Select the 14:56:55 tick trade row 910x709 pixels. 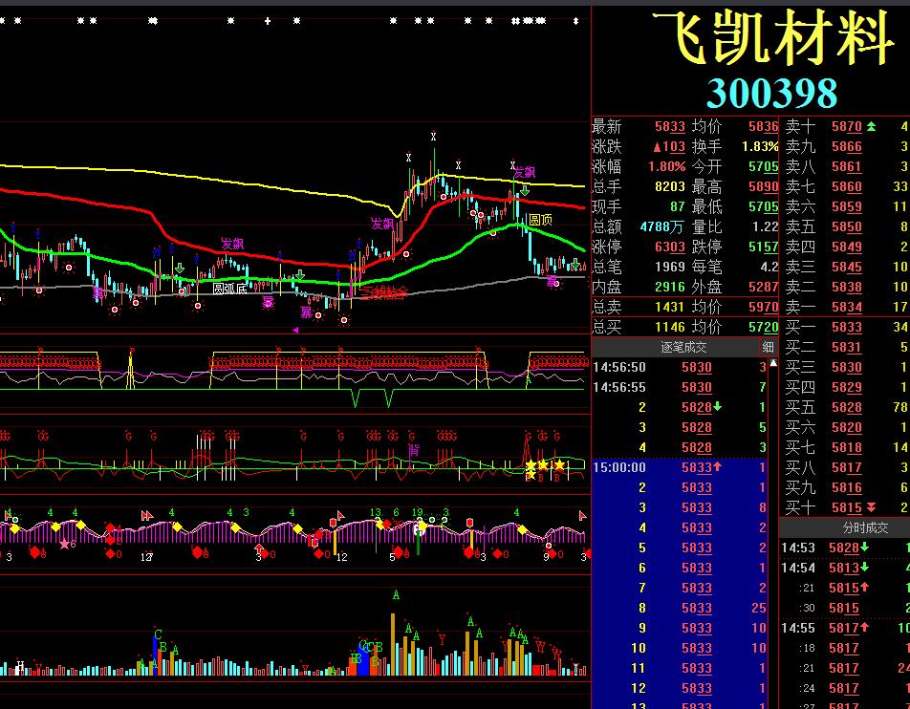[681, 388]
